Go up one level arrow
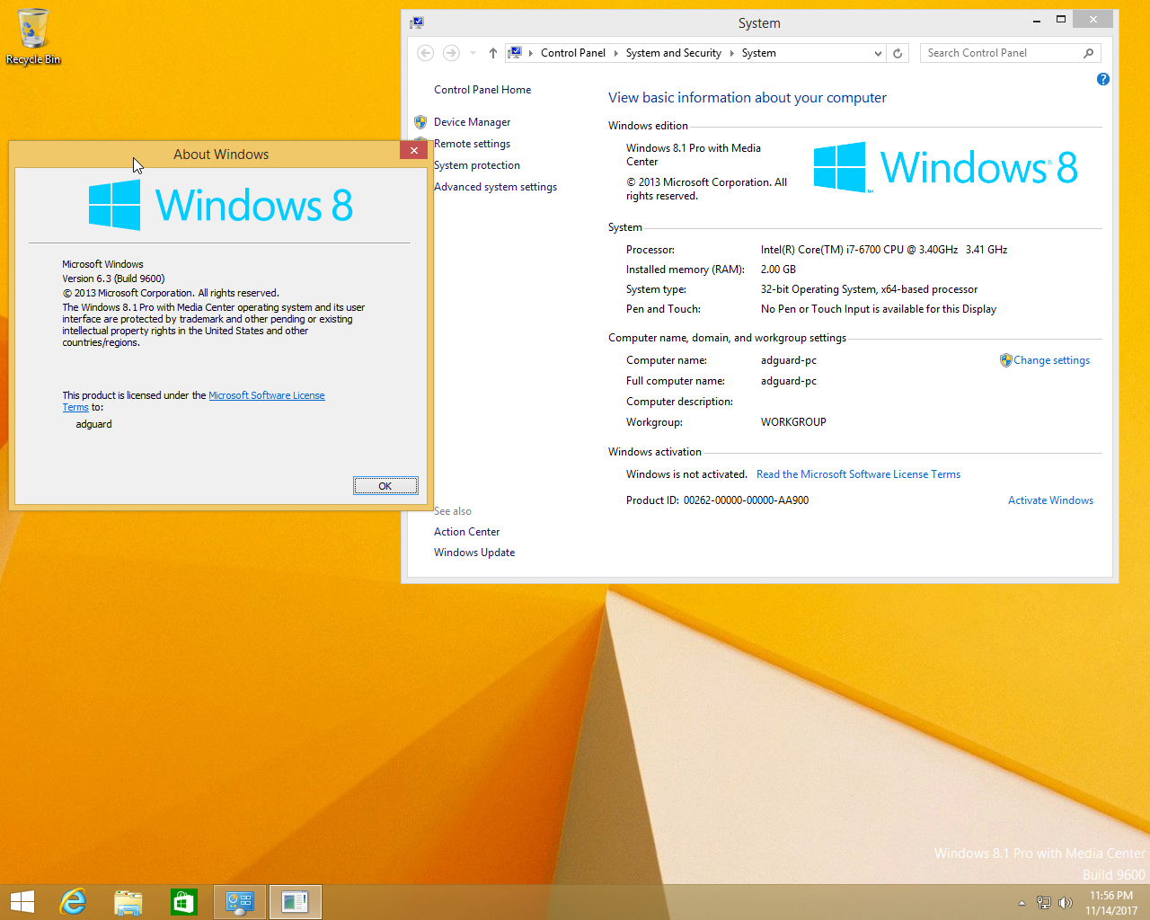The image size is (1150, 920). (x=493, y=53)
